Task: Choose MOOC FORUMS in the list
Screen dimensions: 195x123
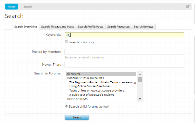Action: pyautogui.click(x=101, y=99)
